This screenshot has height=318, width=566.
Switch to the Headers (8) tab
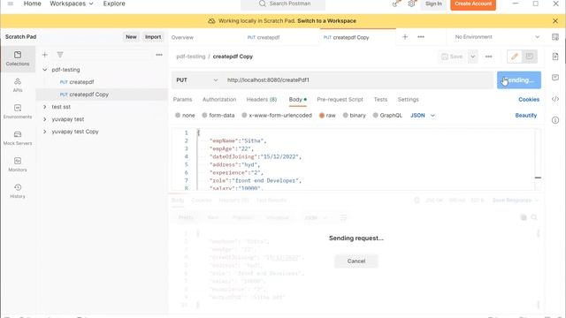tap(262, 100)
